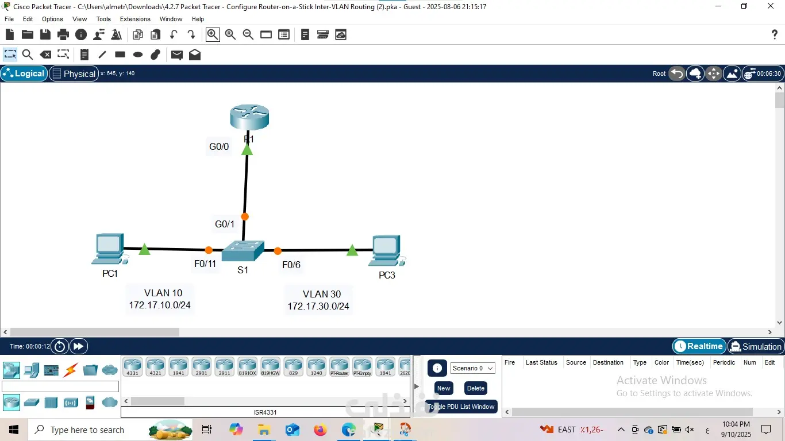The height and width of the screenshot is (441, 785).
Task: Copy the selected objects
Action: [138, 34]
